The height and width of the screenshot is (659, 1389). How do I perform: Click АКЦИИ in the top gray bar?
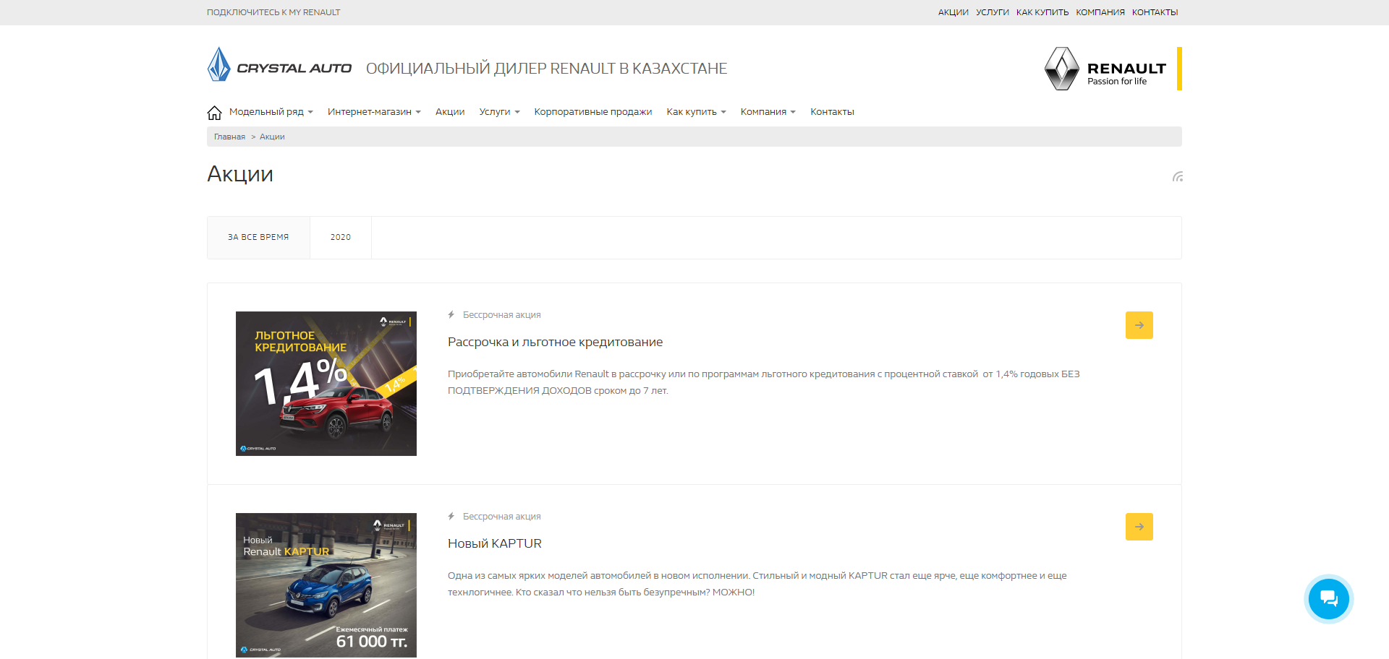[x=953, y=12]
